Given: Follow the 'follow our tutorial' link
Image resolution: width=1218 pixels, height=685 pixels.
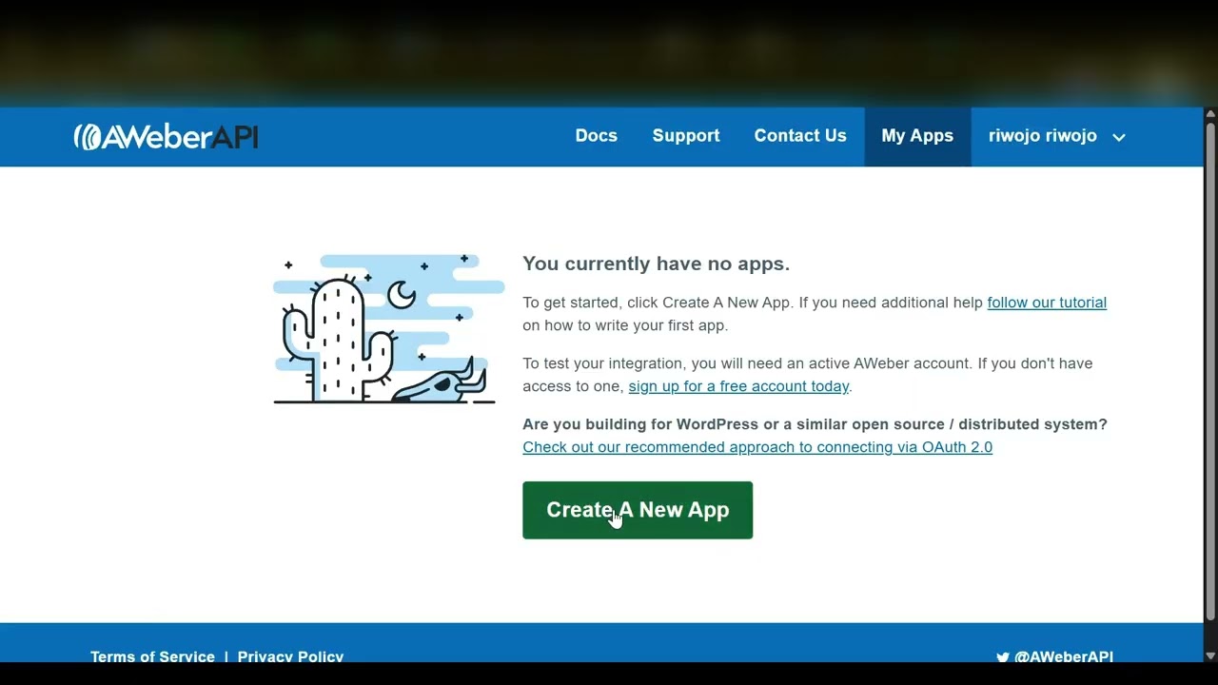Looking at the screenshot, I should (1047, 303).
